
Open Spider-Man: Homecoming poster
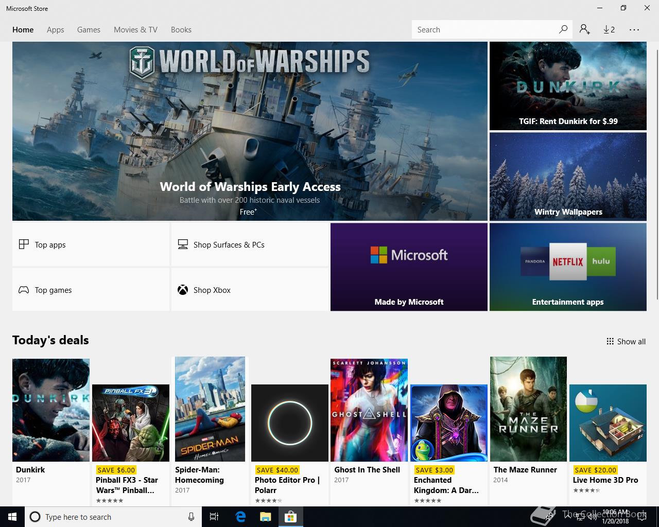tap(210, 409)
